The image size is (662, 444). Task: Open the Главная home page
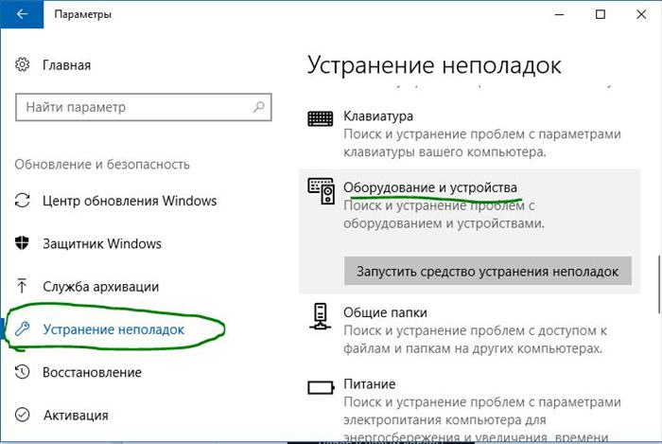(67, 65)
